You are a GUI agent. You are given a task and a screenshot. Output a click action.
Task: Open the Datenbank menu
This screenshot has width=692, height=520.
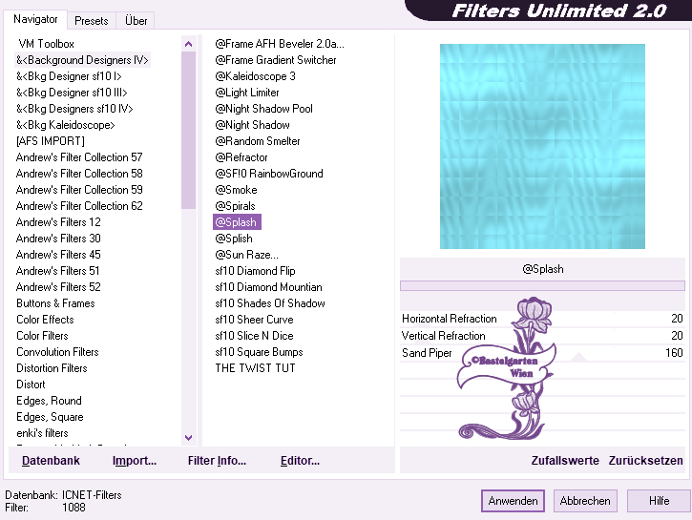(51, 461)
